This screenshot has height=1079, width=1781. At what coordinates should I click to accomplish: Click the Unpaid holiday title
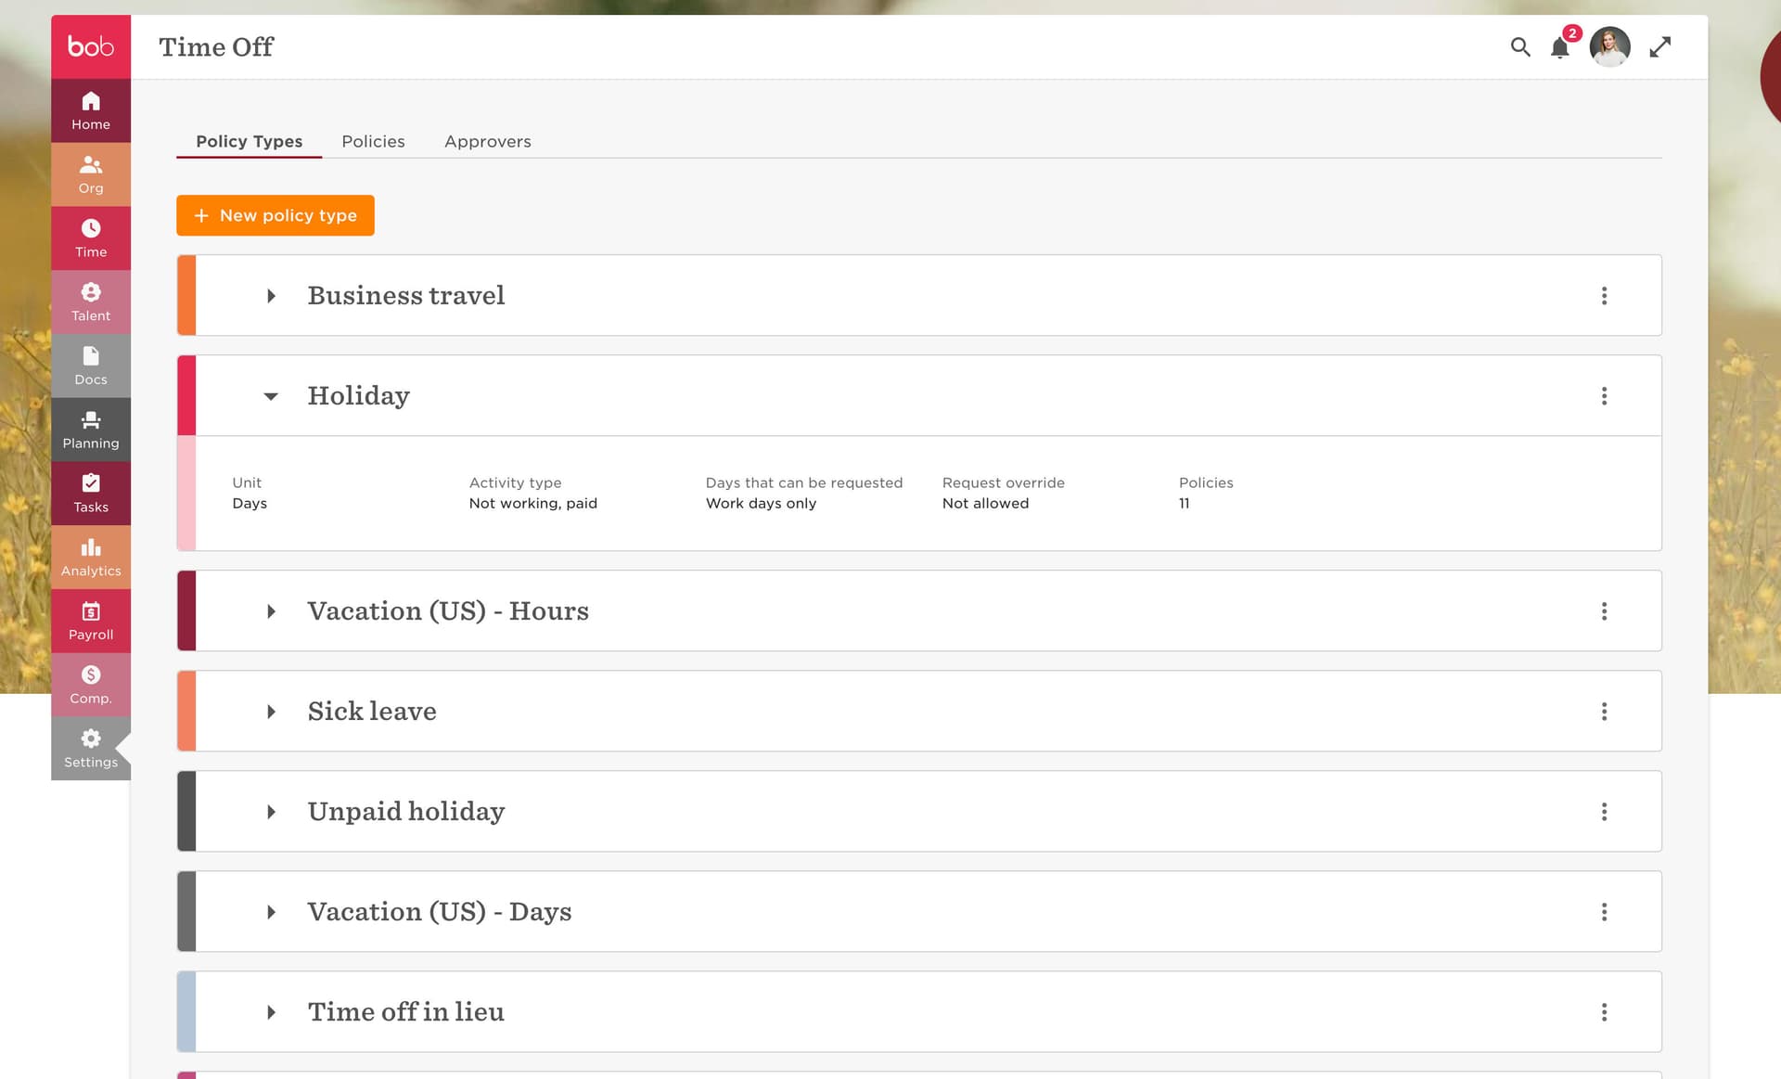406,811
